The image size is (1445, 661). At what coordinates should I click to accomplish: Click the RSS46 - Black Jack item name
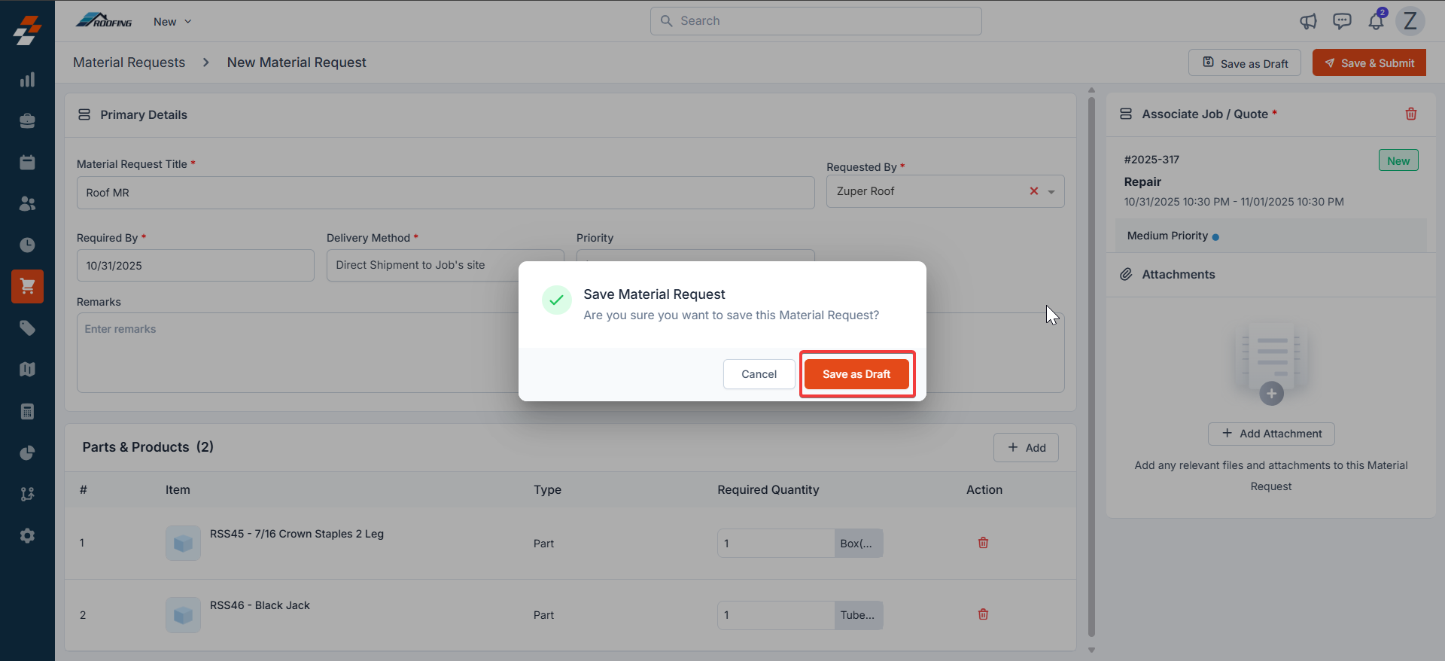tap(260, 605)
